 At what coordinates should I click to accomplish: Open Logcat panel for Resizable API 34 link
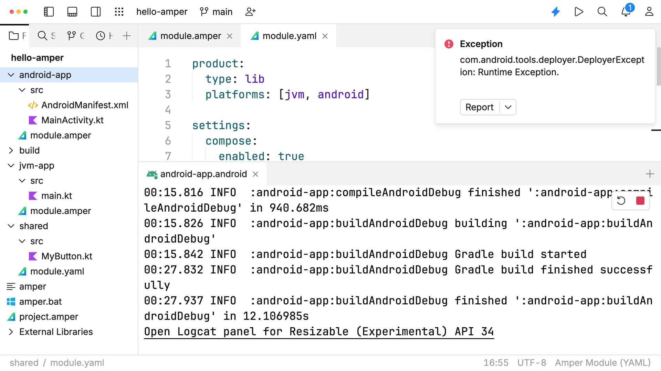click(x=319, y=332)
